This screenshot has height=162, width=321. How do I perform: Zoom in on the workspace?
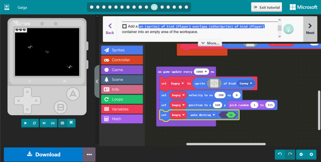pyautogui.click(x=311, y=155)
